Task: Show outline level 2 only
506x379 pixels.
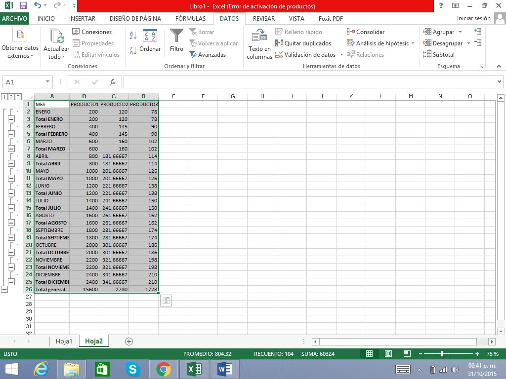Action: (x=11, y=97)
